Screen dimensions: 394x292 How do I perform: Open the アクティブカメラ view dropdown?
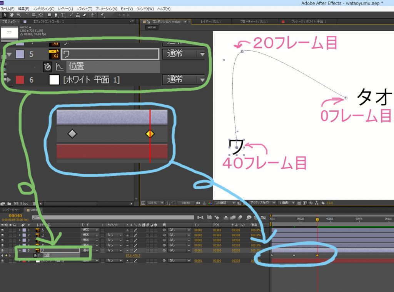(x=263, y=203)
